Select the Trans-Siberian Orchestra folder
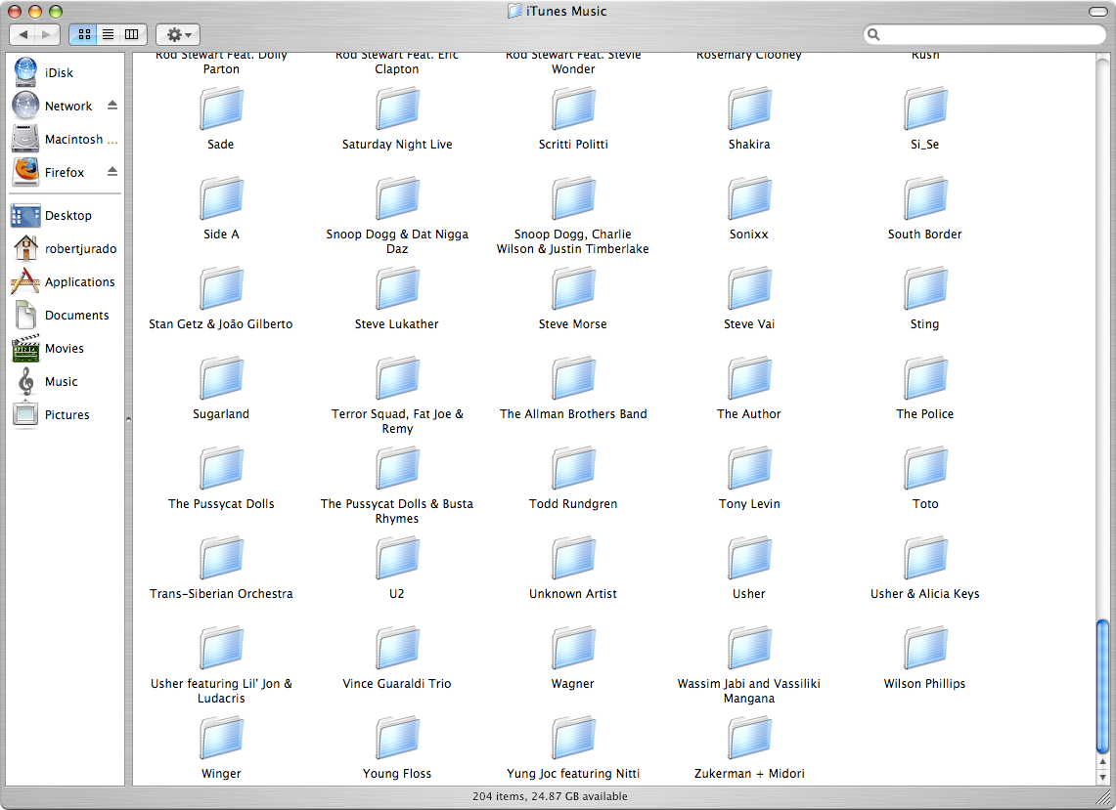The width and height of the screenshot is (1116, 810). (221, 559)
